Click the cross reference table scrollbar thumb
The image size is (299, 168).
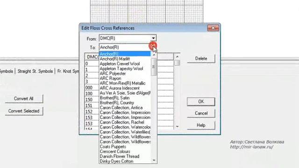tap(177, 63)
